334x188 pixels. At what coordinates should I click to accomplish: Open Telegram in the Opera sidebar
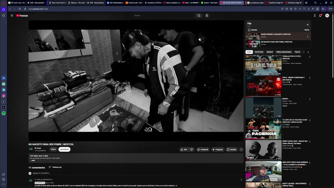(4, 90)
